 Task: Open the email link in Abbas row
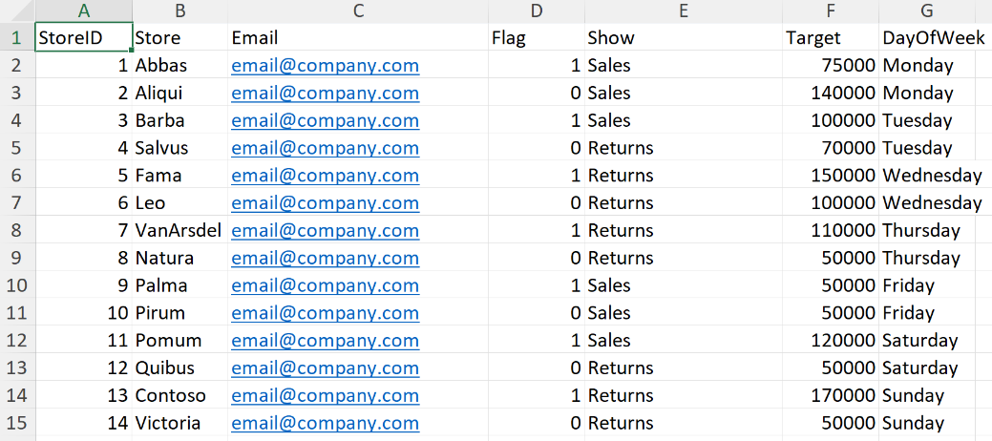tap(325, 66)
